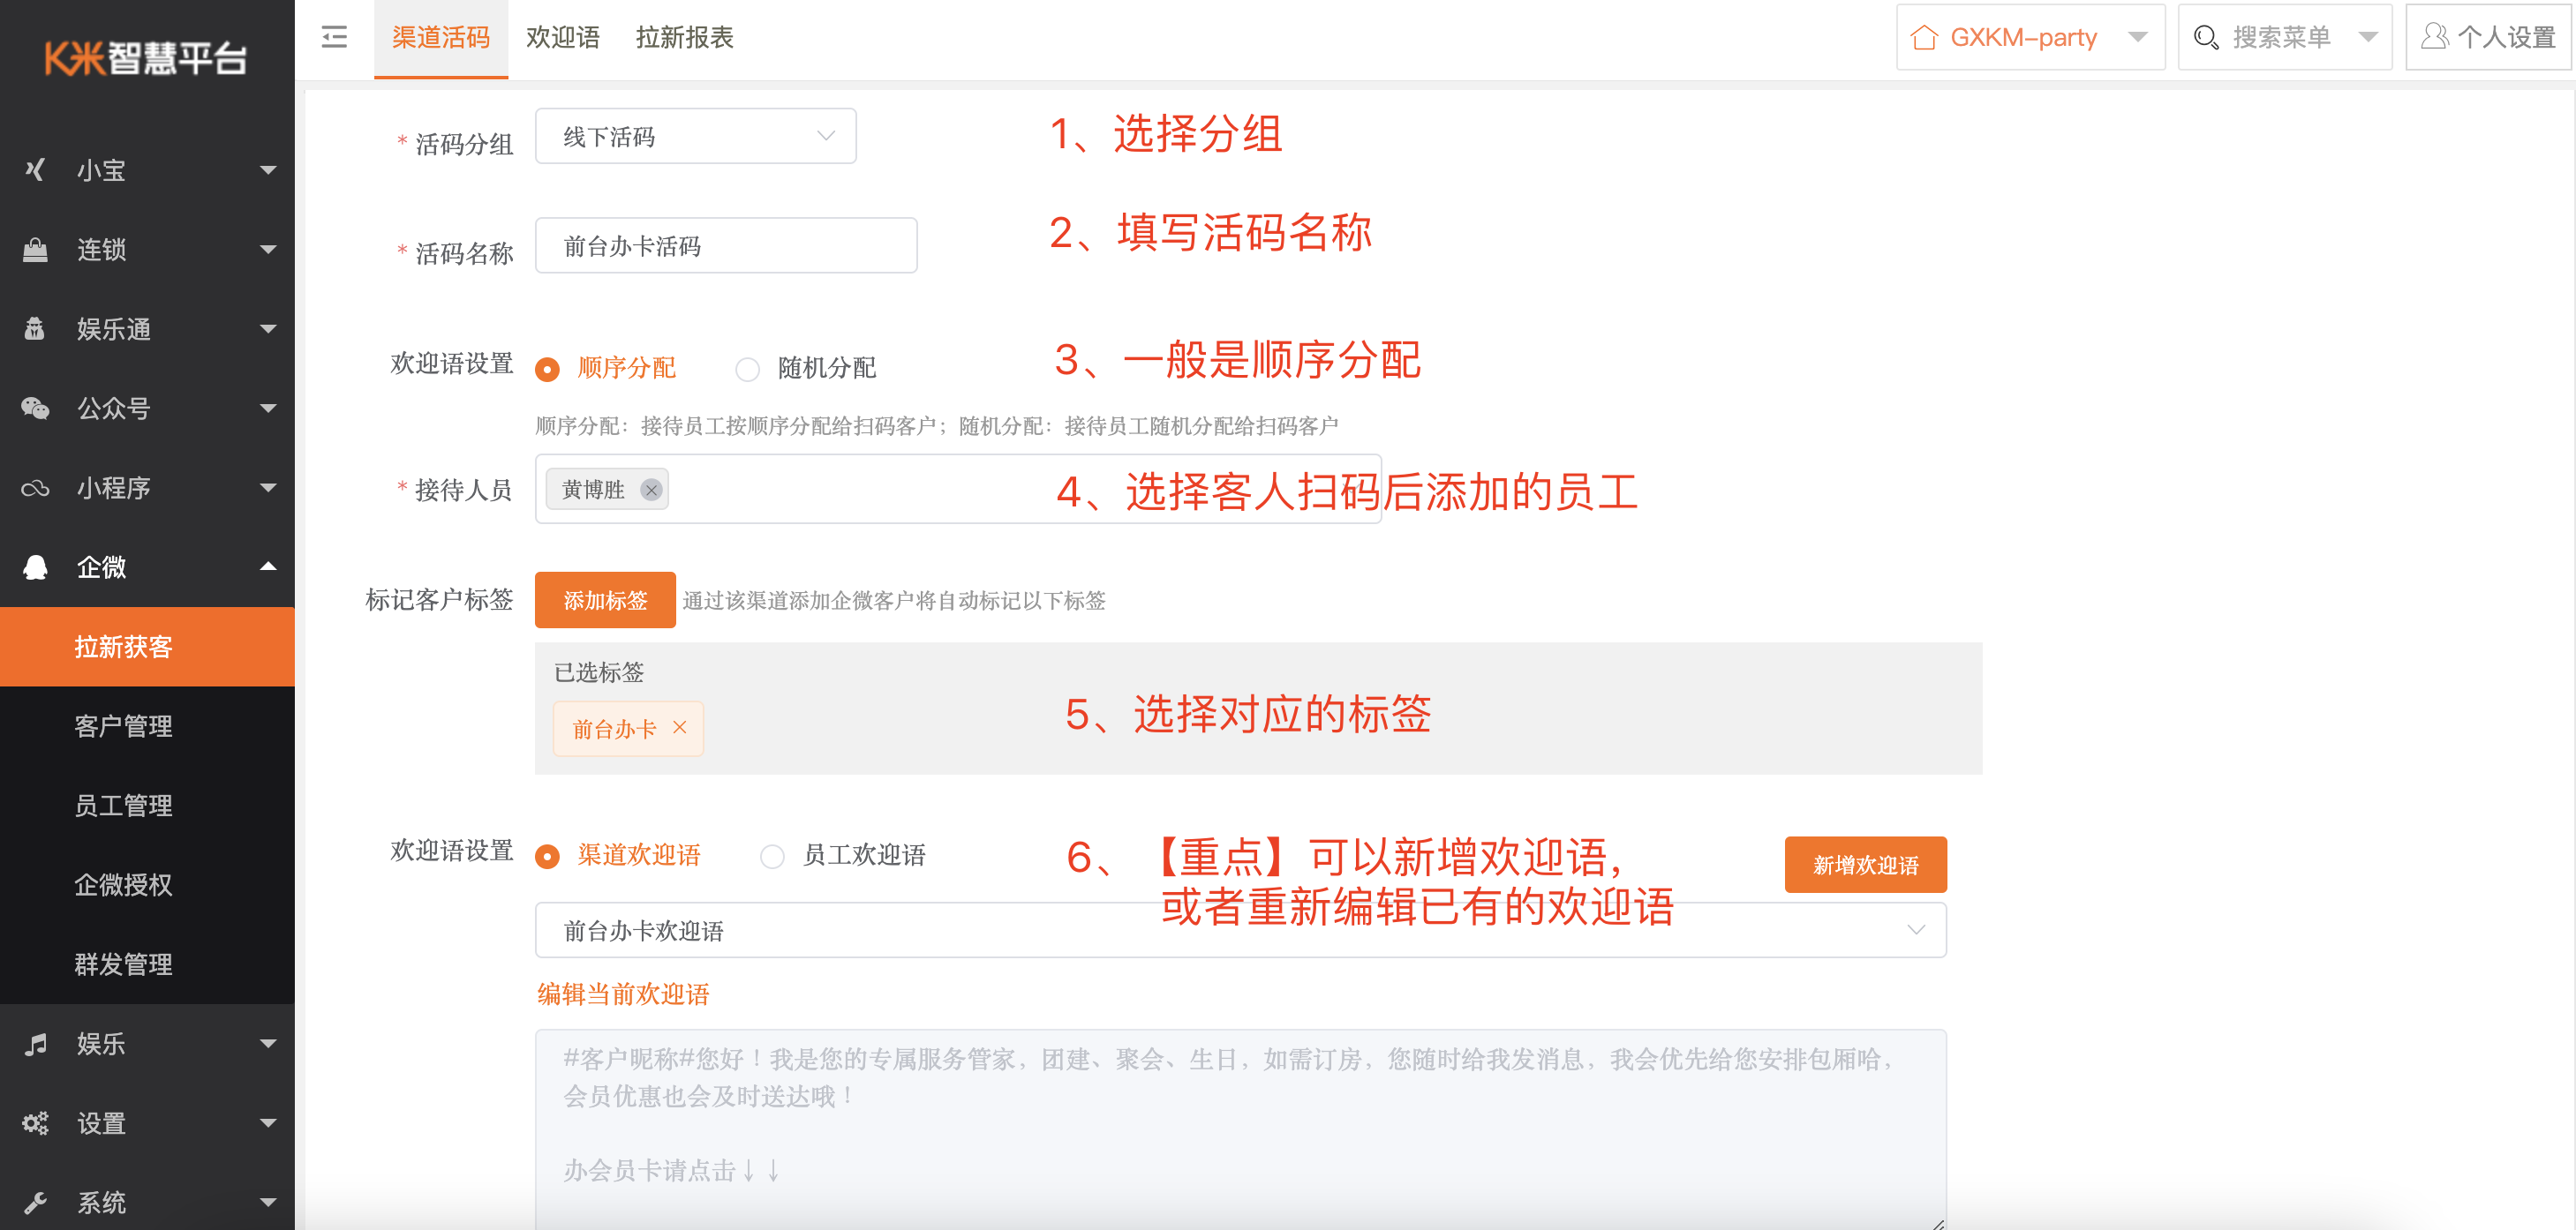The image size is (2576, 1230).
Task: Expand the 公众号 sidebar menu
Action: tap(268, 408)
